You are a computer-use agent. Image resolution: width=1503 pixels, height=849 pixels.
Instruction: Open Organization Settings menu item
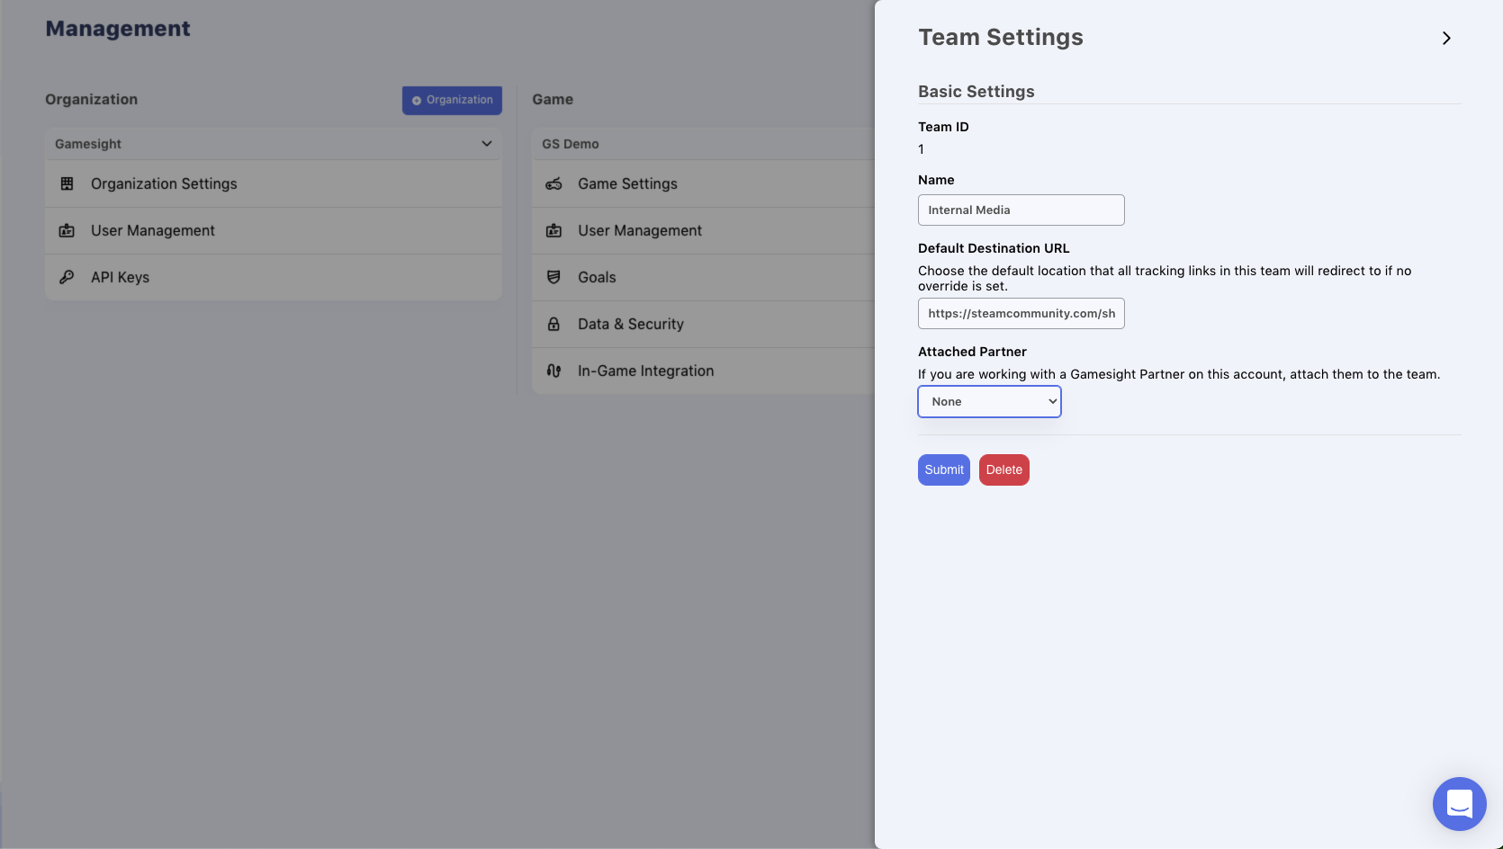tap(274, 183)
